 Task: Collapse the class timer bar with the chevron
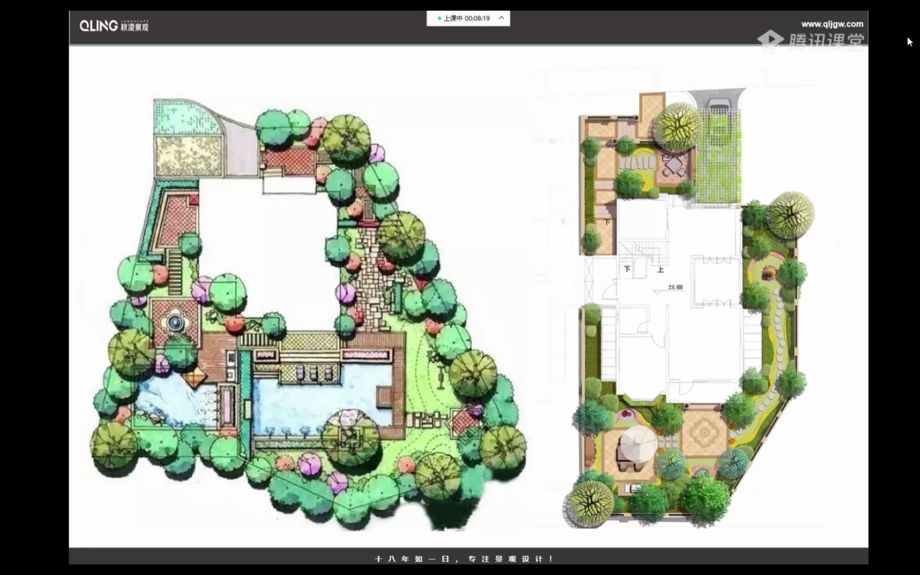[501, 18]
